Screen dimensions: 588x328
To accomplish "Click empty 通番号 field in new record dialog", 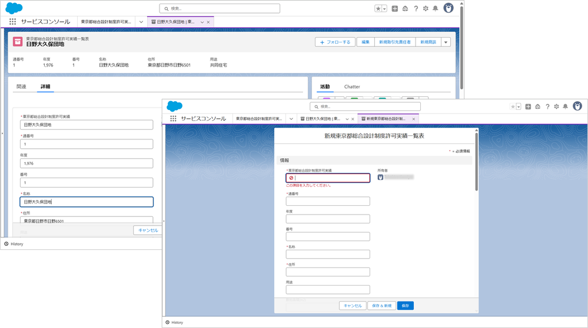I will tap(328, 201).
